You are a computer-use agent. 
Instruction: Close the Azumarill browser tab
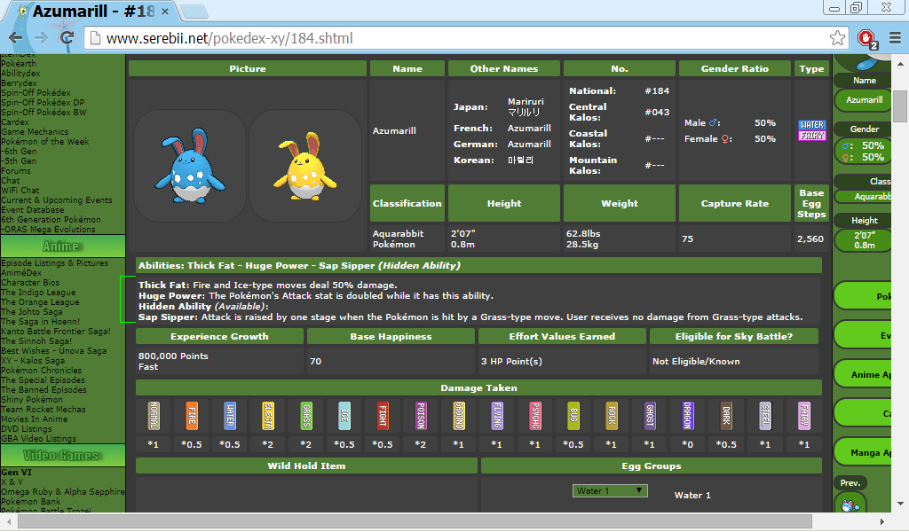[x=165, y=11]
